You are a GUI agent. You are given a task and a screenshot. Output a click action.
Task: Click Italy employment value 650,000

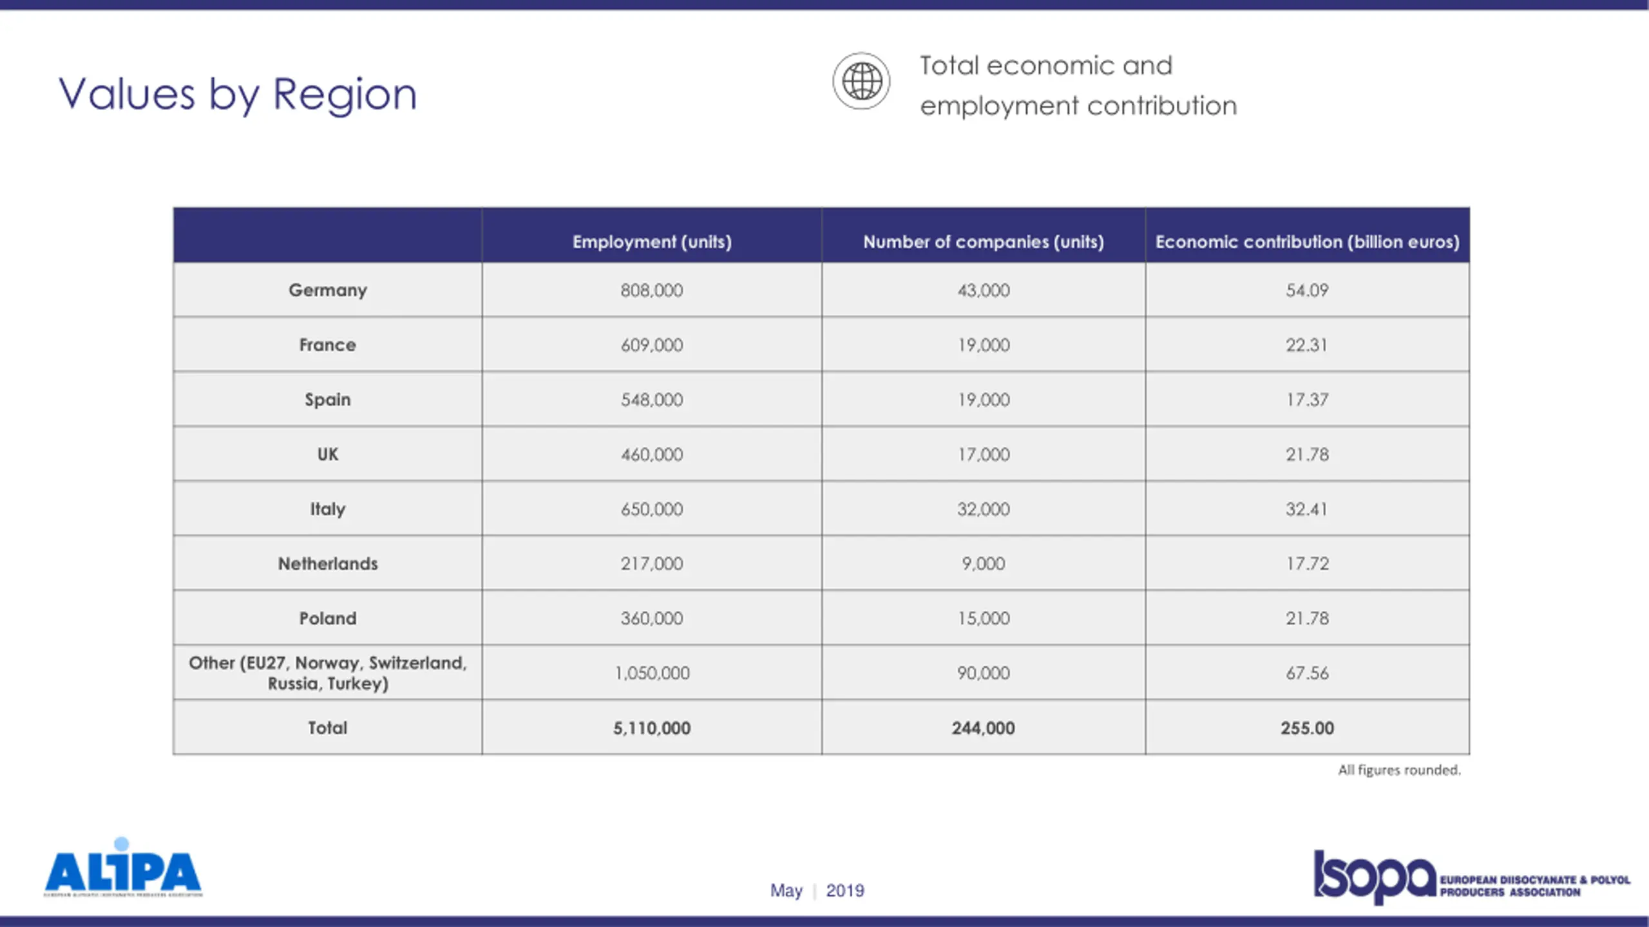click(x=652, y=509)
